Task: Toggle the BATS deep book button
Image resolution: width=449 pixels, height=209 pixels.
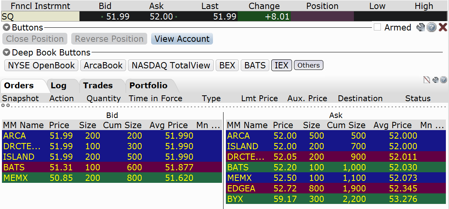Action: (x=255, y=65)
